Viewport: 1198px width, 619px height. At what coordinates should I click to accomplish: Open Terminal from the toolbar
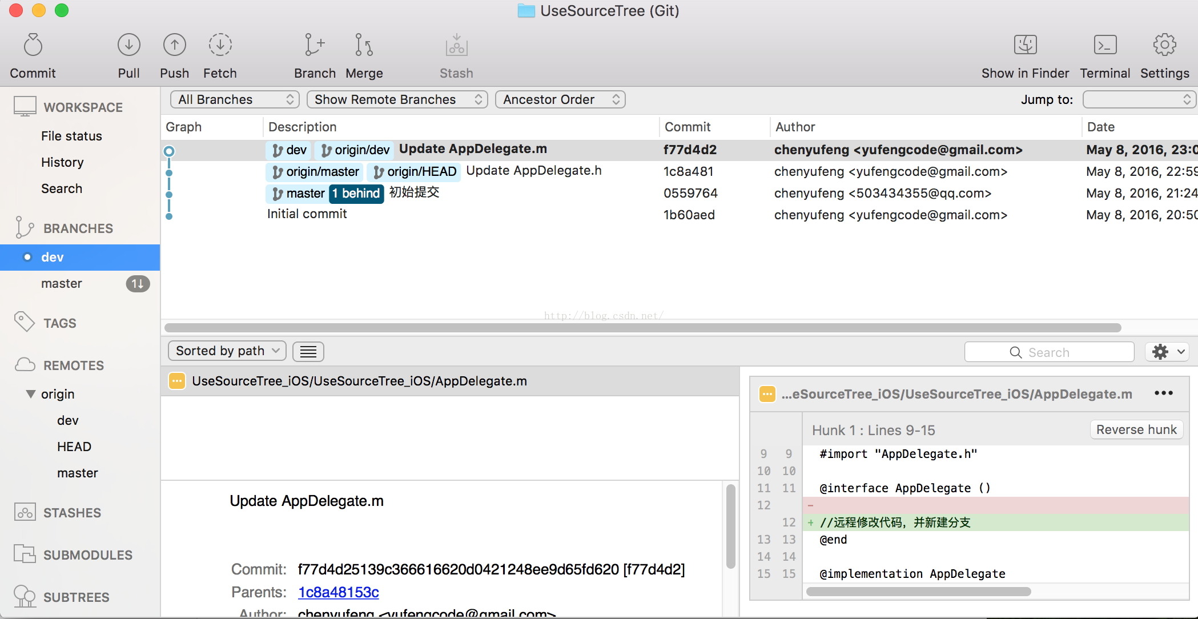point(1105,46)
